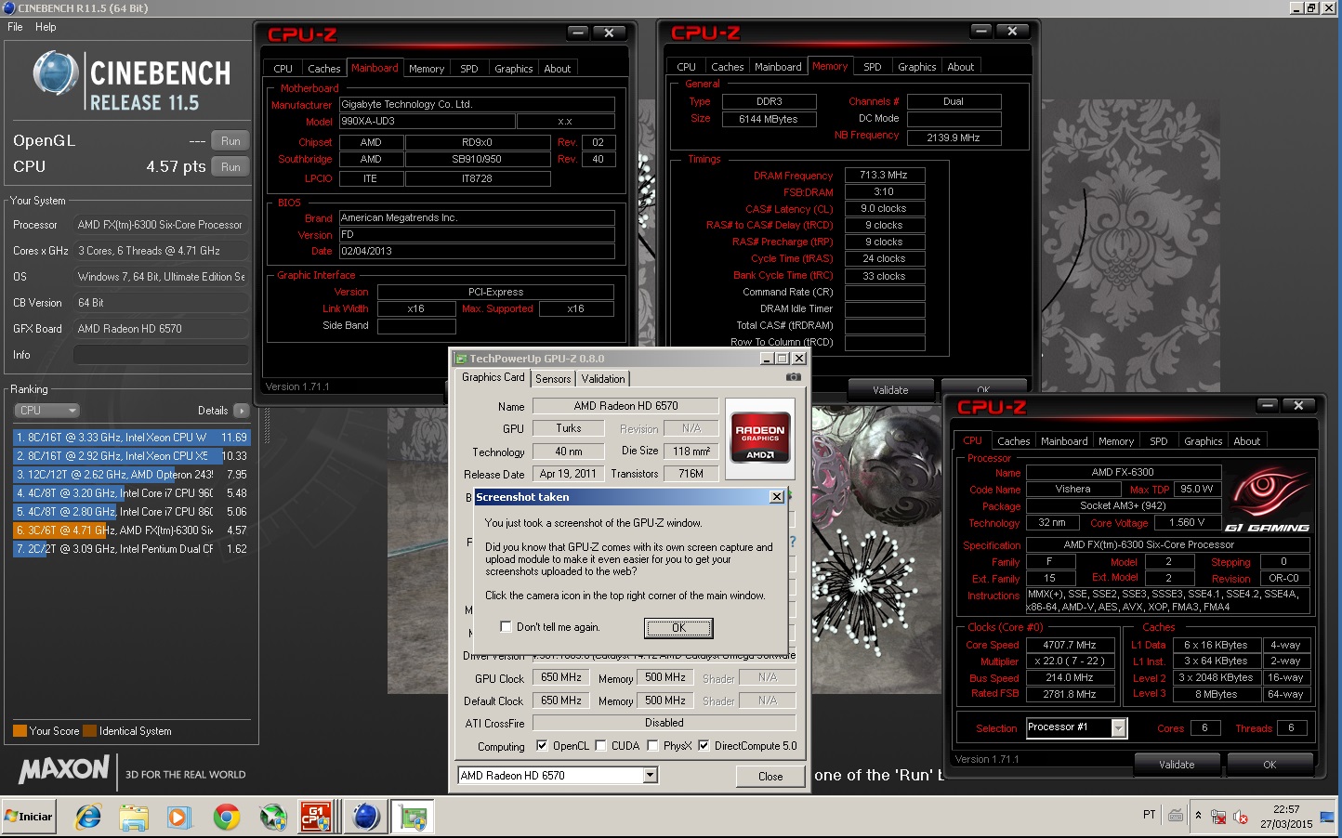Click Validate in bottom-right CPU-Z window
This screenshot has width=1342, height=838.
(x=1177, y=765)
